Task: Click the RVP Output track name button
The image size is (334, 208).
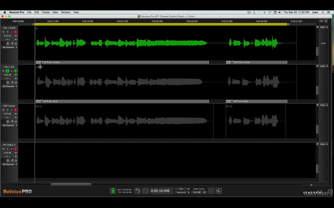Action: [9, 106]
